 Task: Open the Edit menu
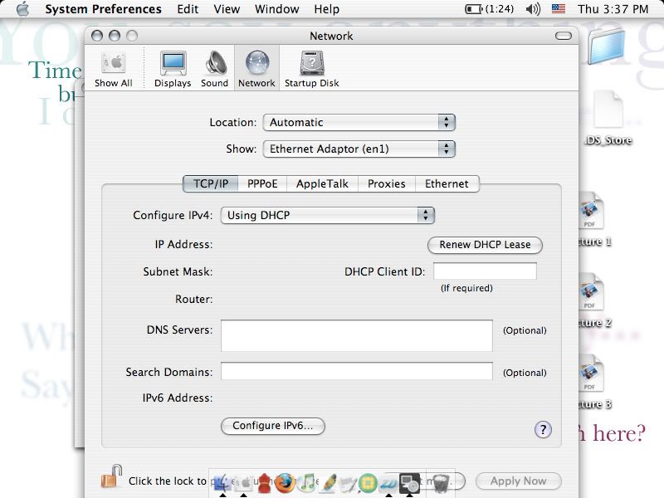[188, 9]
